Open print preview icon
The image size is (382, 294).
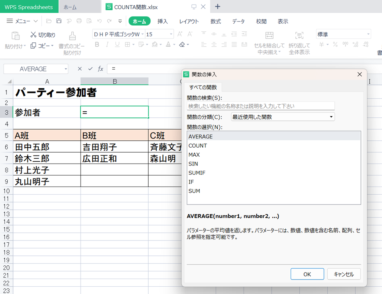89,21
